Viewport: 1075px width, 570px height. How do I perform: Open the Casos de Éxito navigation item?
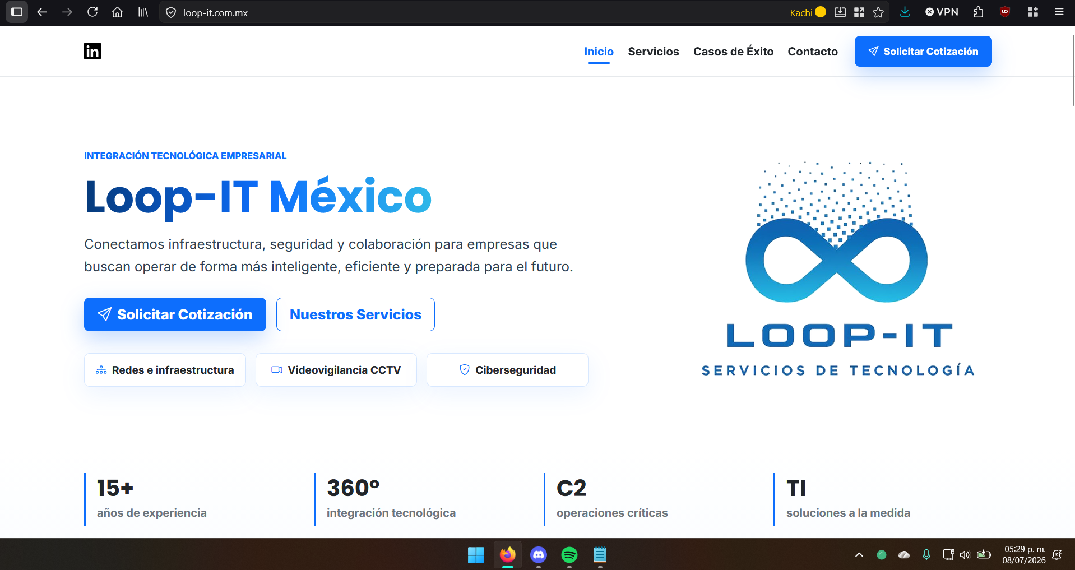pos(733,52)
